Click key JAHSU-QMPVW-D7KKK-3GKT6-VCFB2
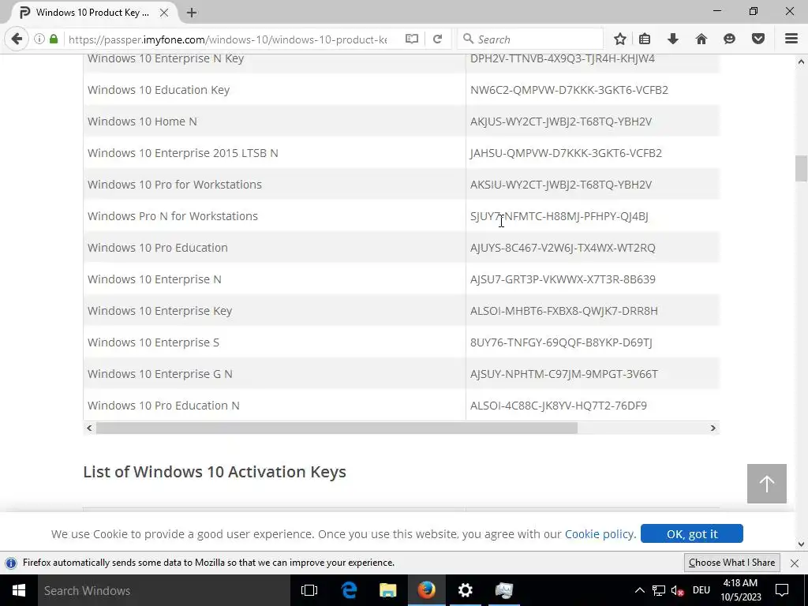Viewport: 808px width, 606px height. click(x=566, y=153)
